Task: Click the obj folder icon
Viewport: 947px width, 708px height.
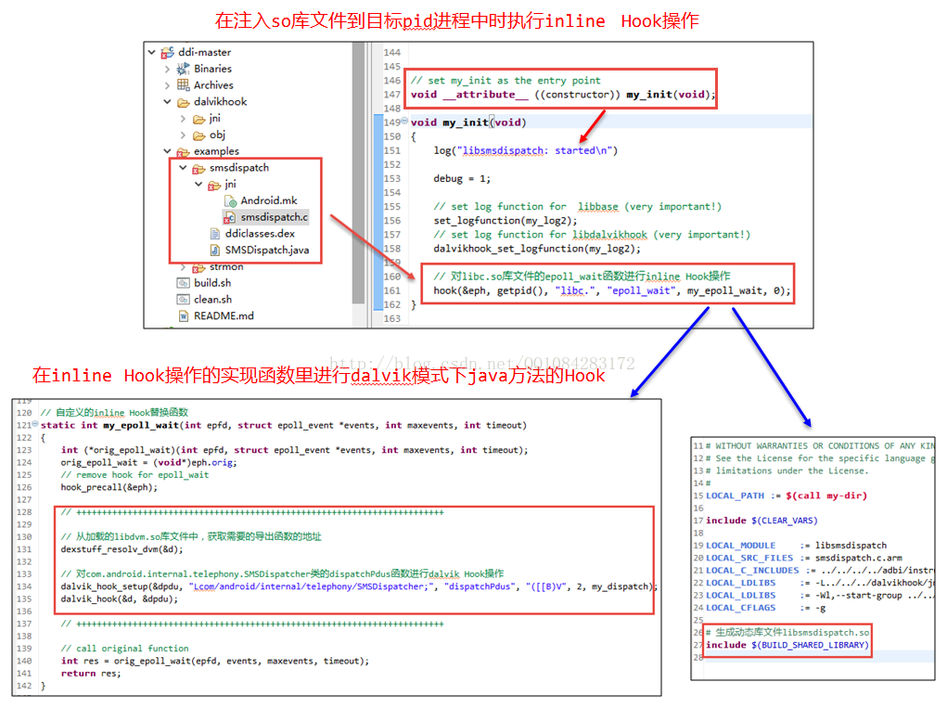Action: pyautogui.click(x=198, y=135)
